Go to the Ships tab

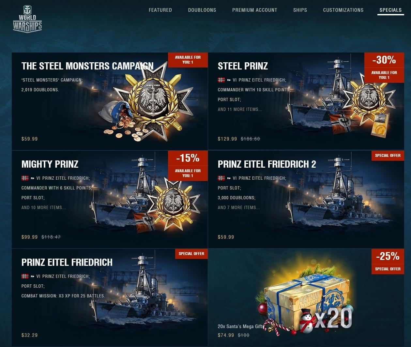click(x=300, y=10)
